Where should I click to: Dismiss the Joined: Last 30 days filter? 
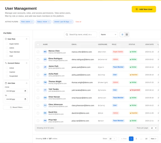(71, 22)
